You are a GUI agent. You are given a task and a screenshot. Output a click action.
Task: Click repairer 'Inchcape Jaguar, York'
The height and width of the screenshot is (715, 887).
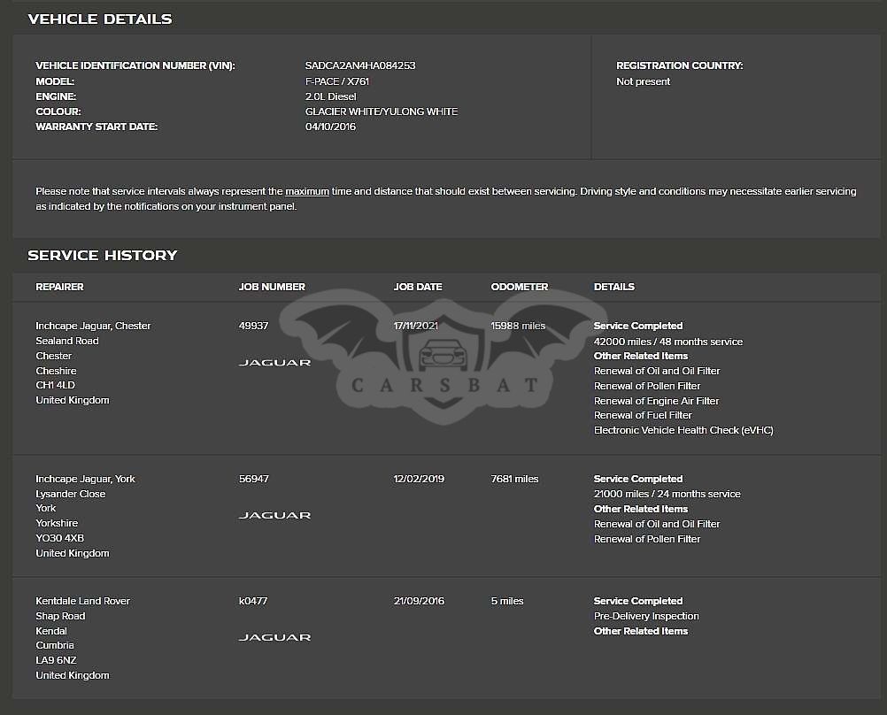click(85, 479)
